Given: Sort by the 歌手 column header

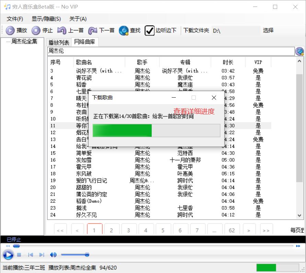Looking at the screenshot, I should [142, 62].
